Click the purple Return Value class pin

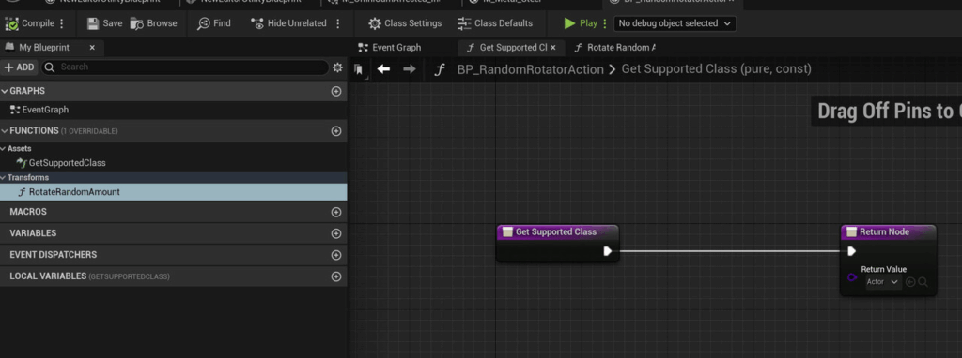click(851, 277)
